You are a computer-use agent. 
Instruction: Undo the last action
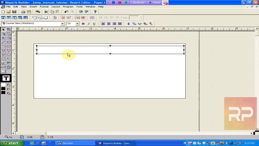(66, 12)
